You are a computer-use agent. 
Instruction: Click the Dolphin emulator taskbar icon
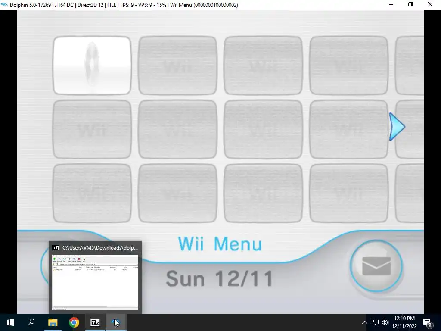coord(116,322)
